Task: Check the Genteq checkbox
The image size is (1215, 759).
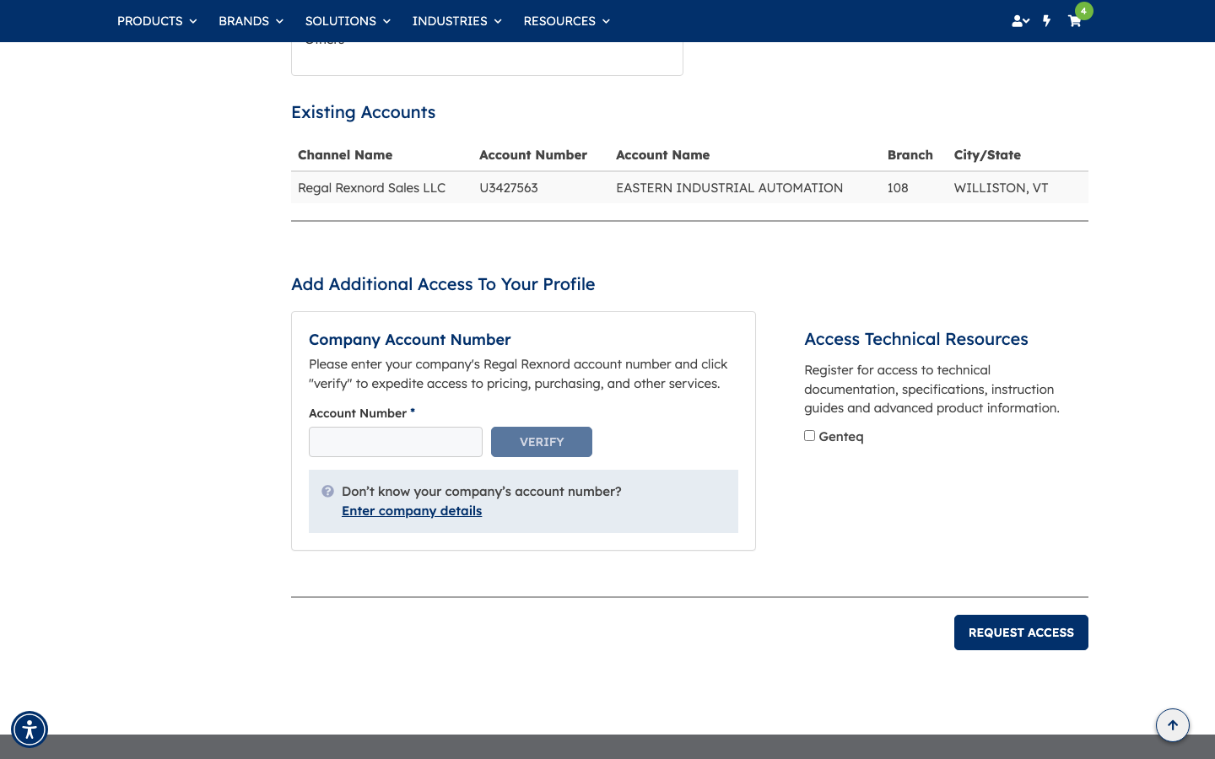Action: pyautogui.click(x=809, y=436)
